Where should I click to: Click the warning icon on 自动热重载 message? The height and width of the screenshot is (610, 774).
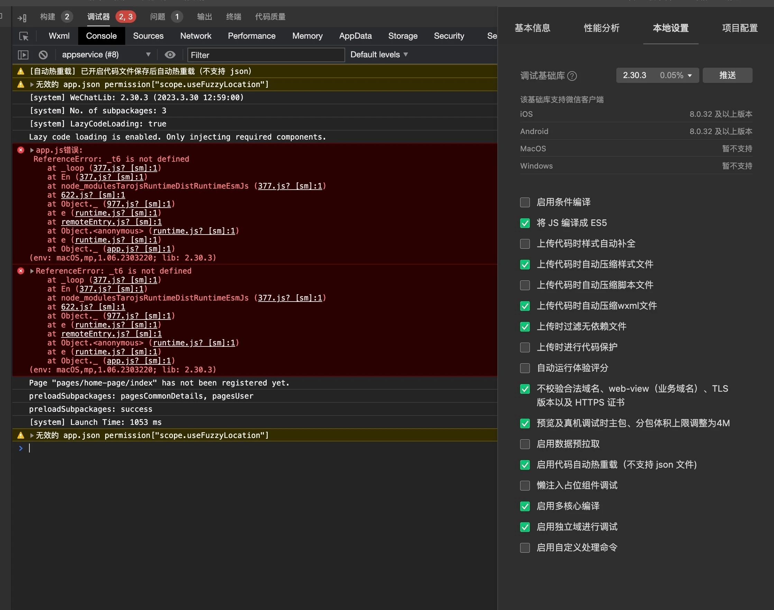(21, 72)
